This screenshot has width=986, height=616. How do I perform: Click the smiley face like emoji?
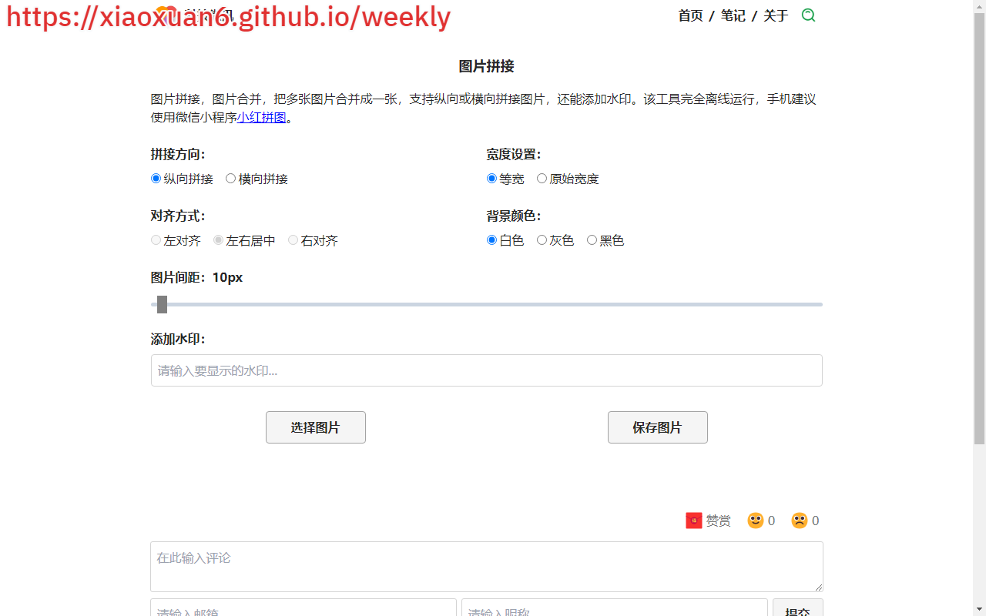(x=755, y=521)
